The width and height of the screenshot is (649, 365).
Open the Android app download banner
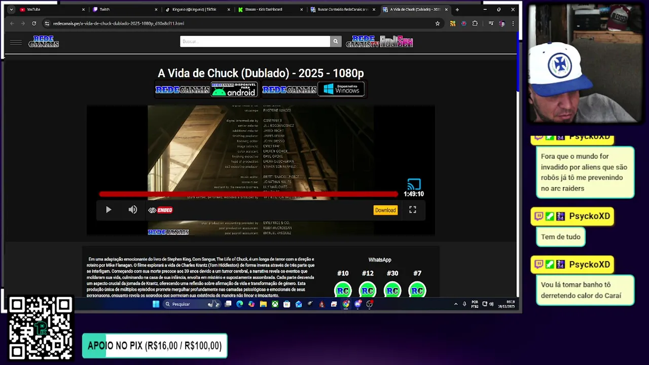(207, 90)
